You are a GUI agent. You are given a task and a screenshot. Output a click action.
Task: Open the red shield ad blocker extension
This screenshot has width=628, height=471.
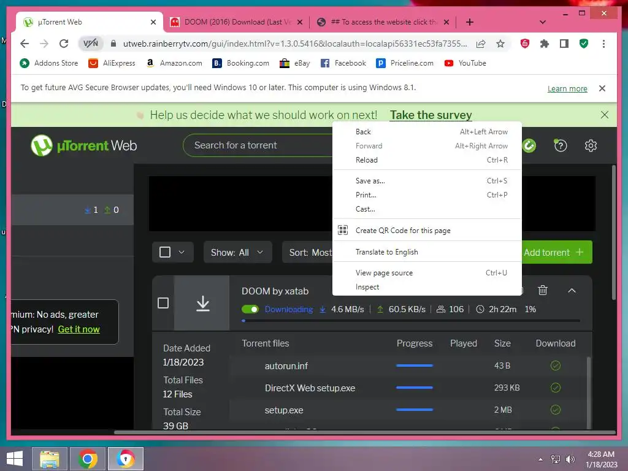click(x=525, y=44)
